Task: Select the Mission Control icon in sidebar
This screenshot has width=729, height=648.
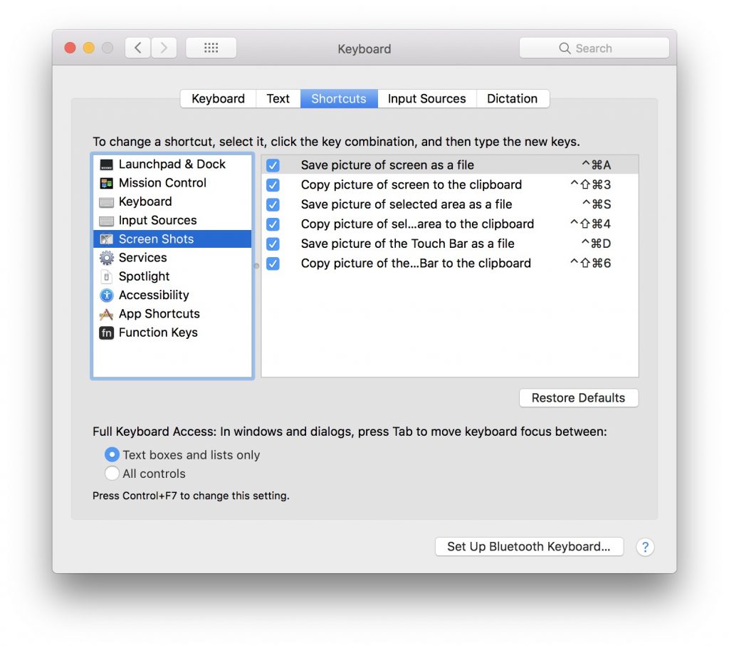Action: point(107,183)
